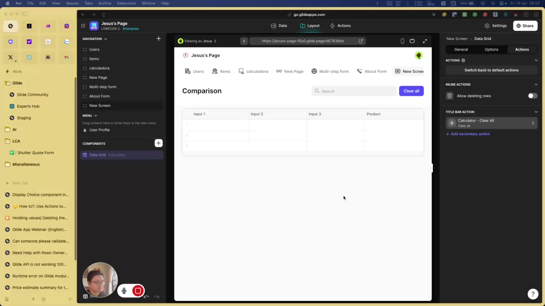Click the Search field in Comparison
545x306 pixels.
click(354, 91)
